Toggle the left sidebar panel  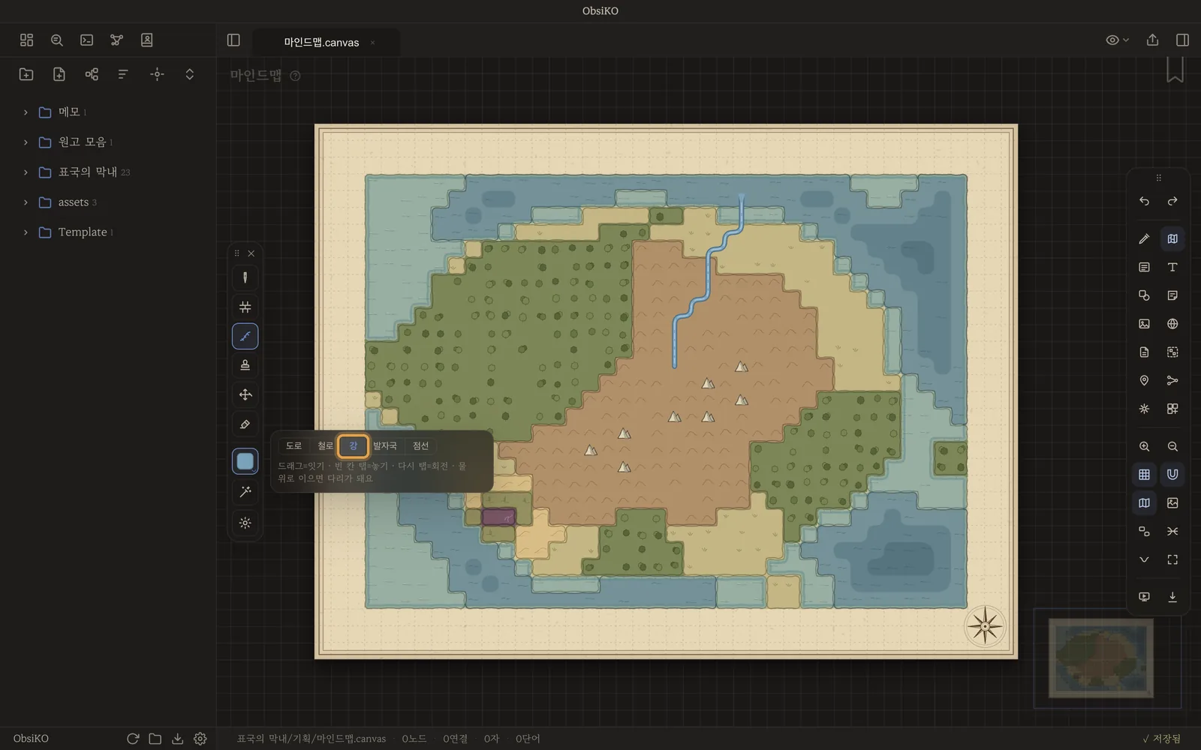tap(233, 40)
